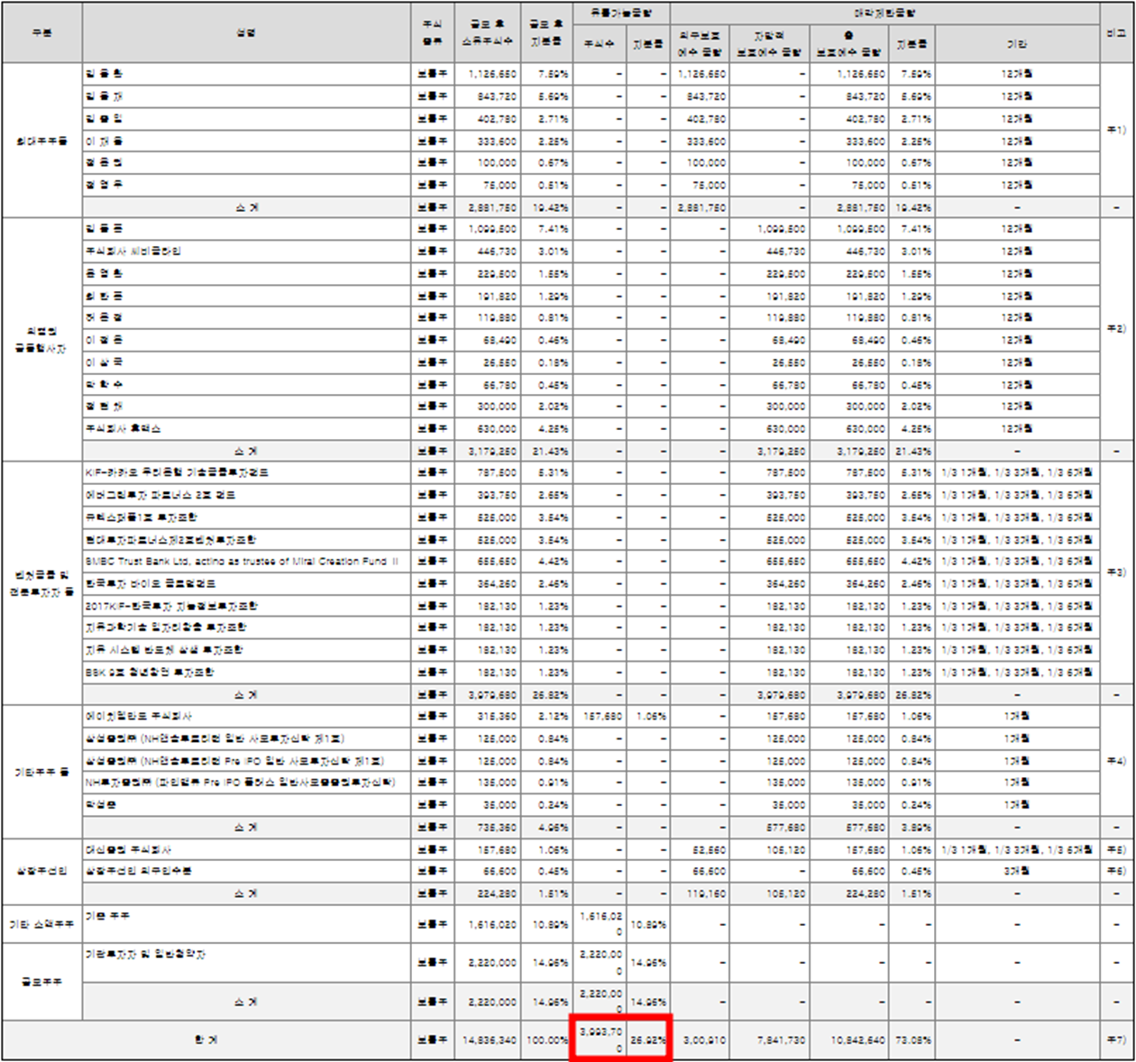The height and width of the screenshot is (1062, 1136).
Task: Click the 315,360 shares cell
Action: coord(488,717)
